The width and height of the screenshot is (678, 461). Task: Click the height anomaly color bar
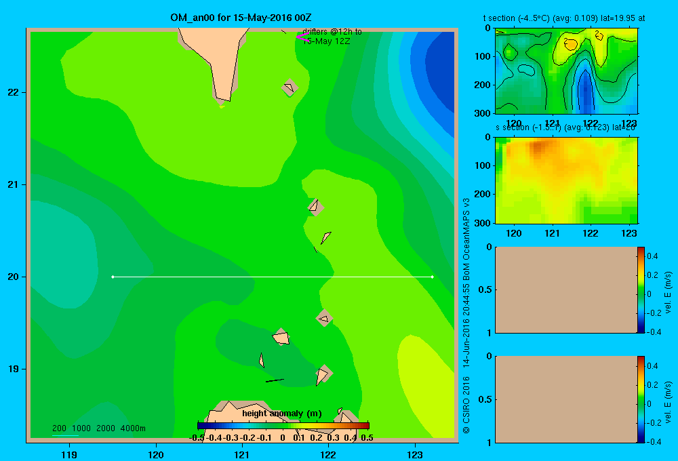(x=283, y=426)
